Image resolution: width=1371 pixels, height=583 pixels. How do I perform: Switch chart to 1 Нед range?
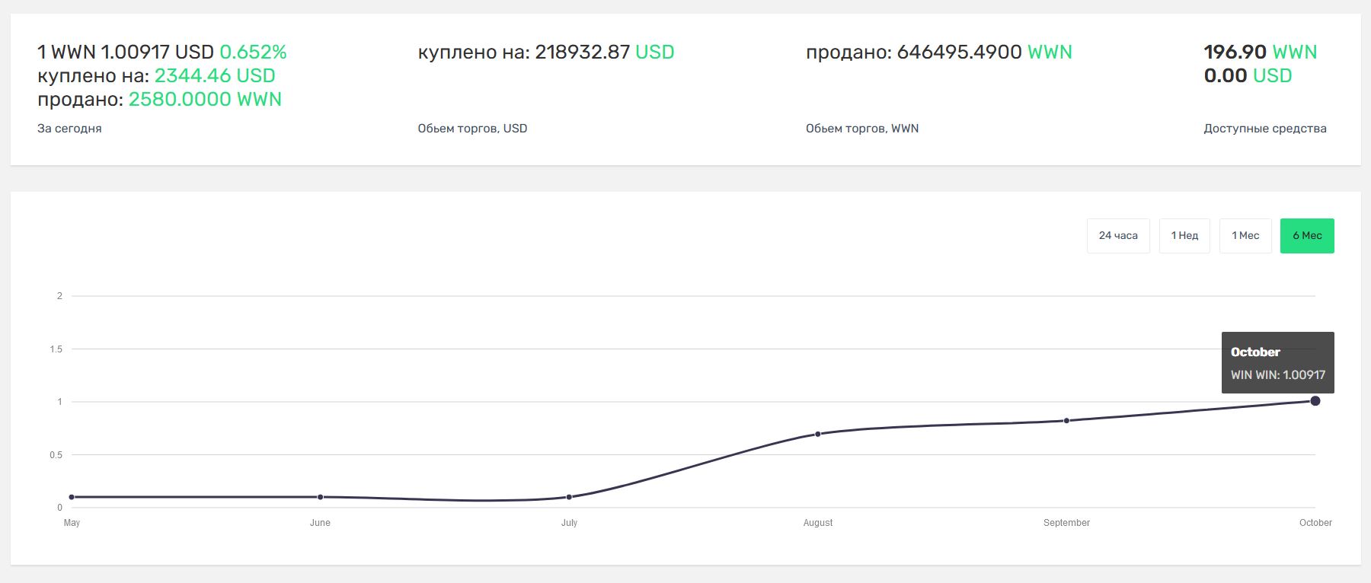1184,236
